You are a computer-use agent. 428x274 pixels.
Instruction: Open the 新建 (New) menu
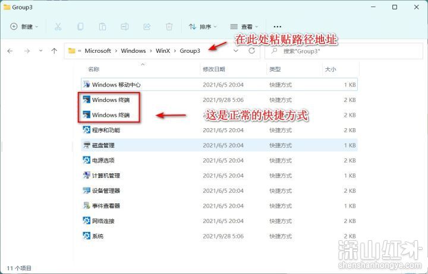coord(24,27)
